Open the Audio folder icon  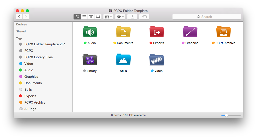point(90,32)
